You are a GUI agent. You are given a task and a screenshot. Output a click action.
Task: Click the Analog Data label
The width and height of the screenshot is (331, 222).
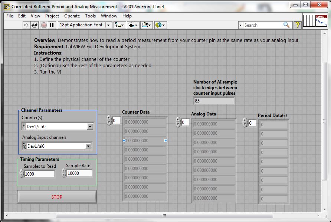click(203, 114)
